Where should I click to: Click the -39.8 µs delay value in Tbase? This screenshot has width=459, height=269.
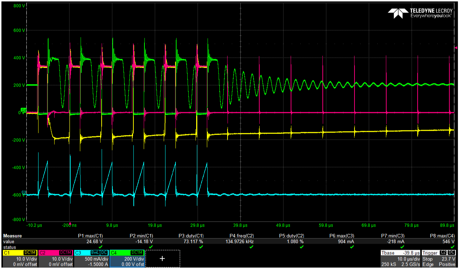[412, 253]
